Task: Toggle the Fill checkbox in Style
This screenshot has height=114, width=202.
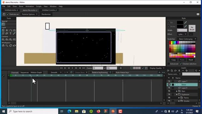Action: [169, 22]
